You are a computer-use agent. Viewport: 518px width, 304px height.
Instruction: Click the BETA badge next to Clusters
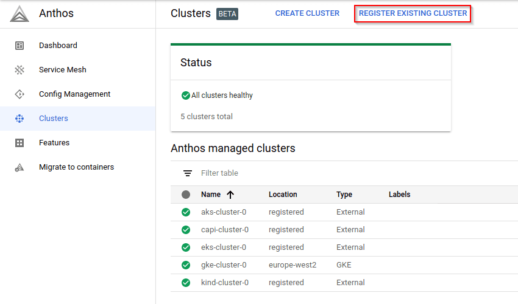coord(227,14)
